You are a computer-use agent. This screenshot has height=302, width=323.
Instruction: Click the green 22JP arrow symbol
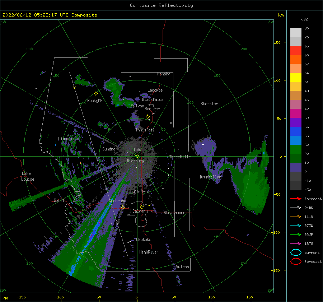click(296, 234)
